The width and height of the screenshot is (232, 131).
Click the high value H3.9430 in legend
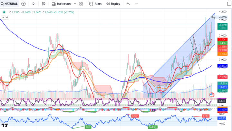tap(25, 12)
